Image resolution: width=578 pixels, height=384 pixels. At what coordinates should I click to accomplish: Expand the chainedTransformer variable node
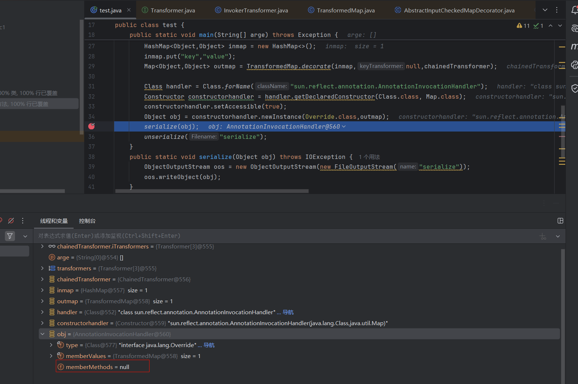coord(42,279)
